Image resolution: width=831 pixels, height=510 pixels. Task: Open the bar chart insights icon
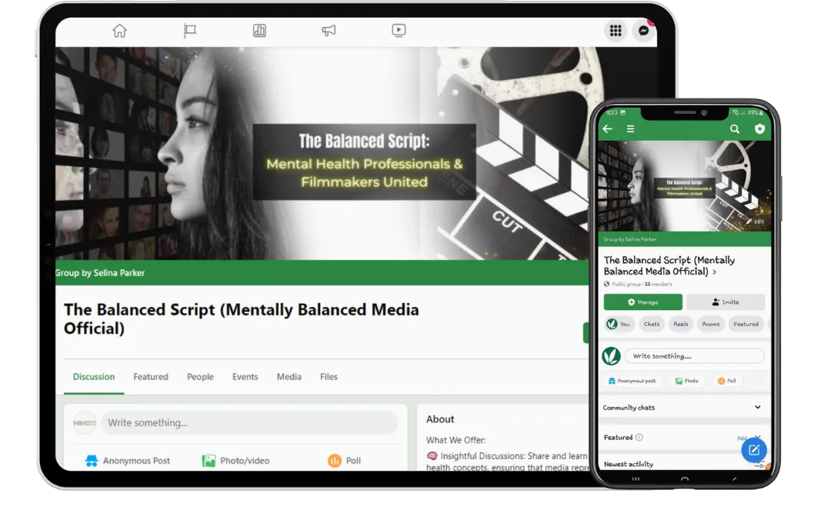(259, 31)
